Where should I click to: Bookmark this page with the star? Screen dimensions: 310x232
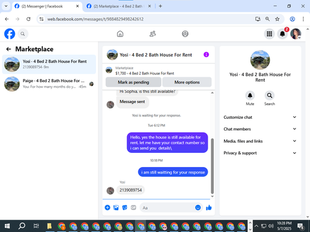coord(277,19)
